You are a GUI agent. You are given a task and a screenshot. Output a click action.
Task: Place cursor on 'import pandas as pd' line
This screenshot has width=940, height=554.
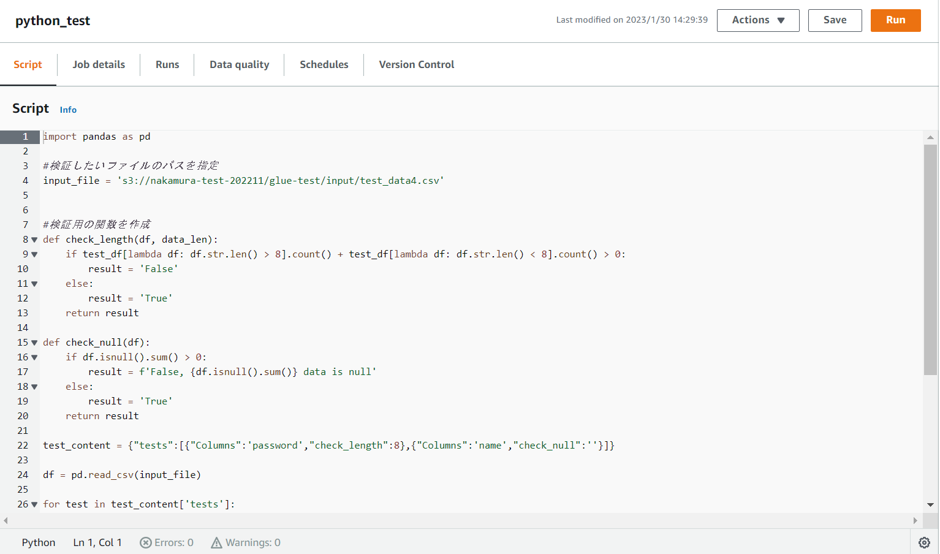coord(97,137)
